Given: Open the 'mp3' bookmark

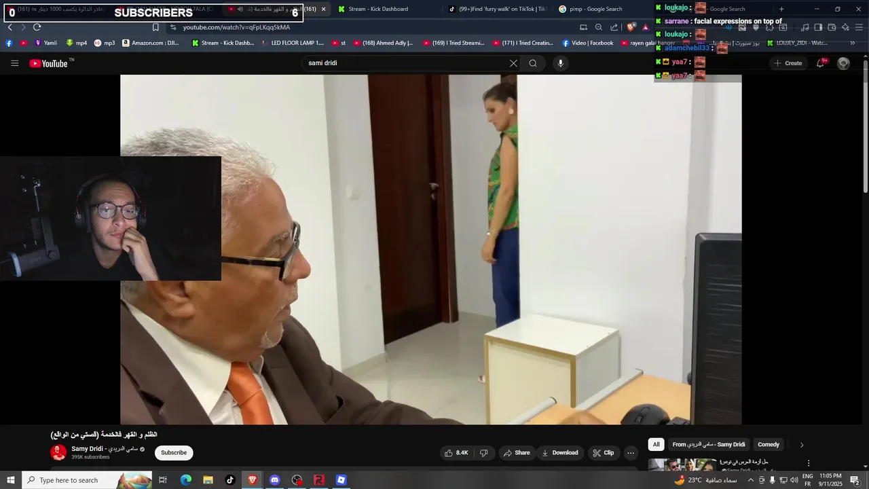Looking at the screenshot, I should coord(105,43).
